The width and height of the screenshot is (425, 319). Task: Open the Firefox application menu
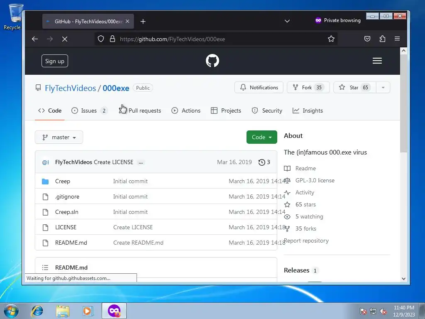coord(397,39)
